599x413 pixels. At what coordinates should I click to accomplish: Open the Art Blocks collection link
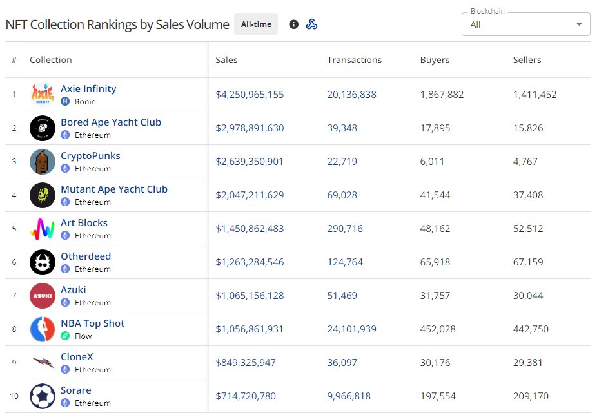click(x=84, y=222)
